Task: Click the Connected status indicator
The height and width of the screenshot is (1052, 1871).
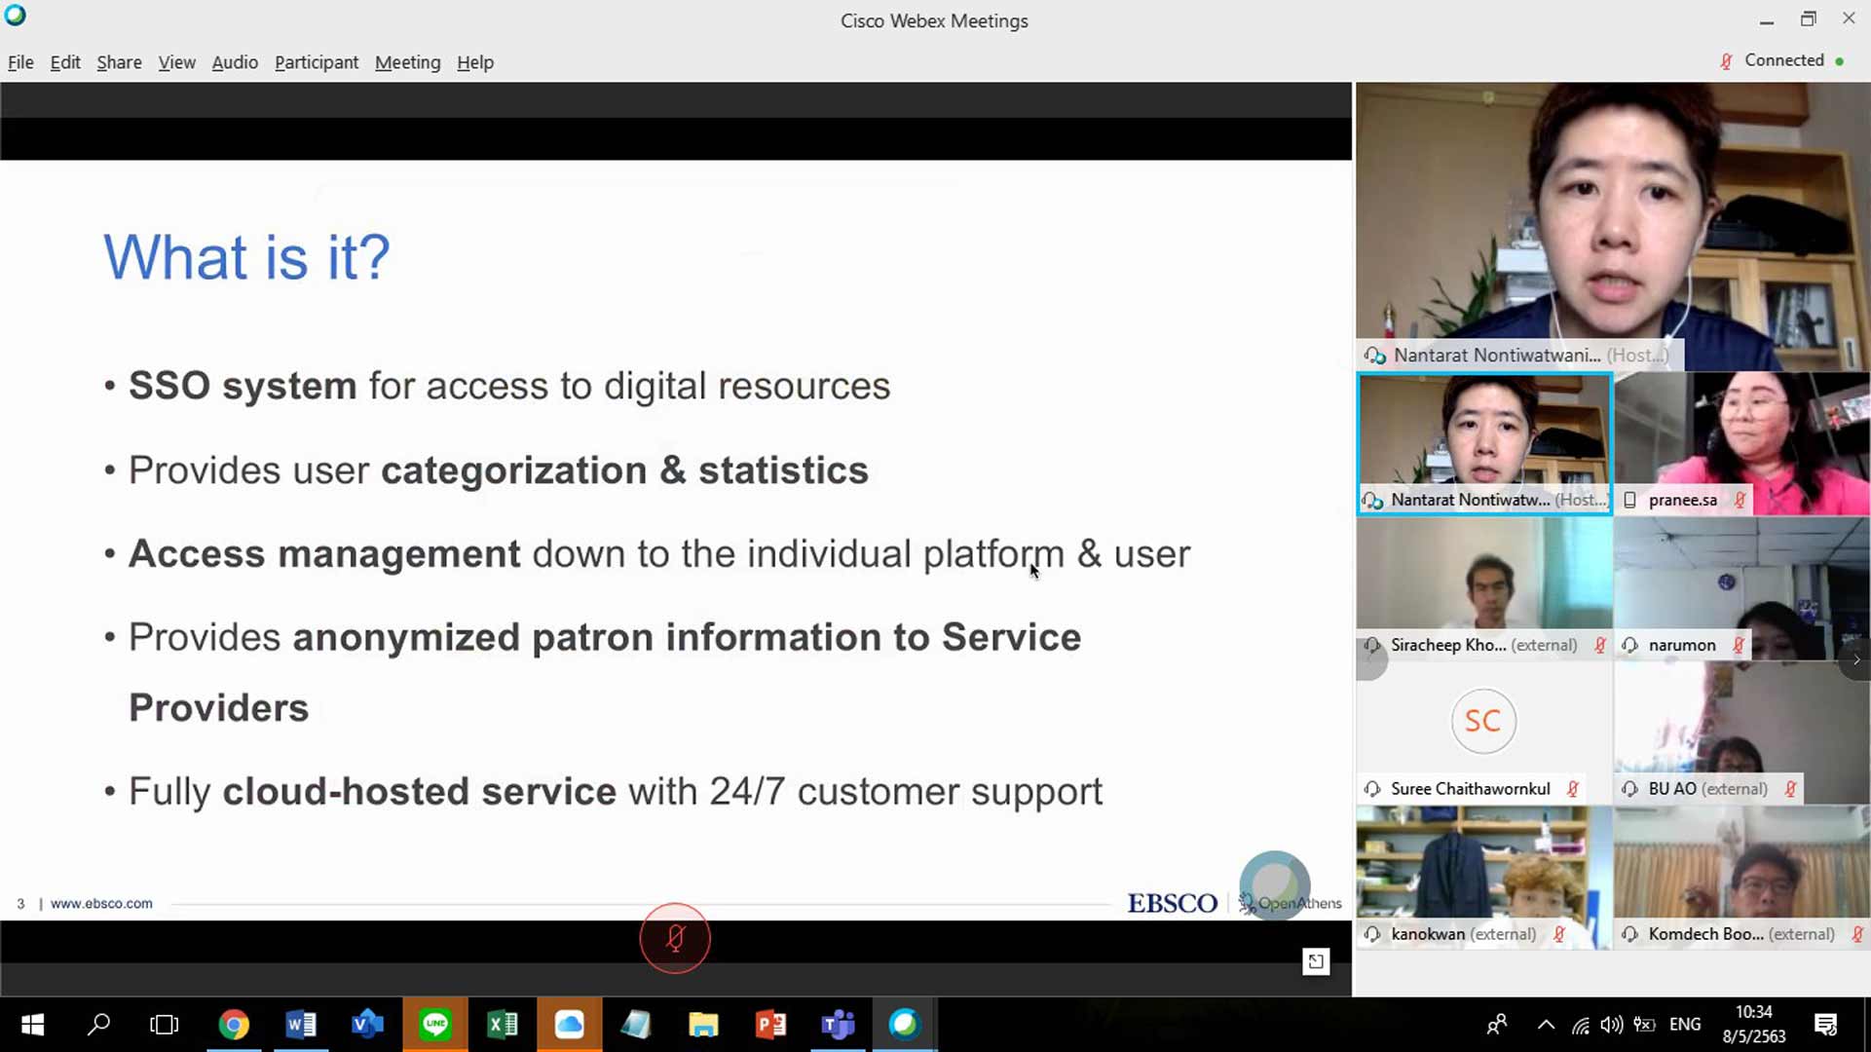Action: pos(1783,60)
